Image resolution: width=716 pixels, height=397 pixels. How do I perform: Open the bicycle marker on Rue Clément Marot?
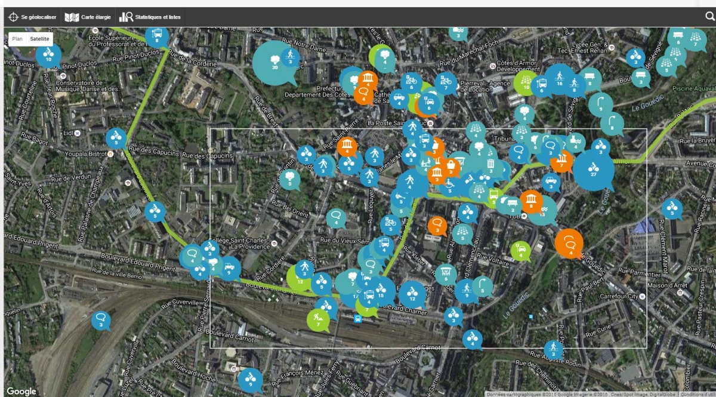point(672,208)
